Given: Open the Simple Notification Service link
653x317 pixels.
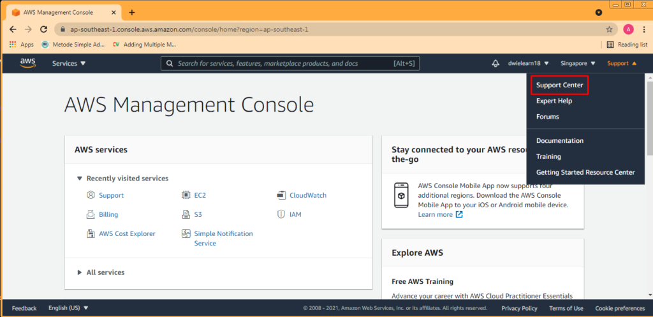Looking at the screenshot, I should [223, 239].
